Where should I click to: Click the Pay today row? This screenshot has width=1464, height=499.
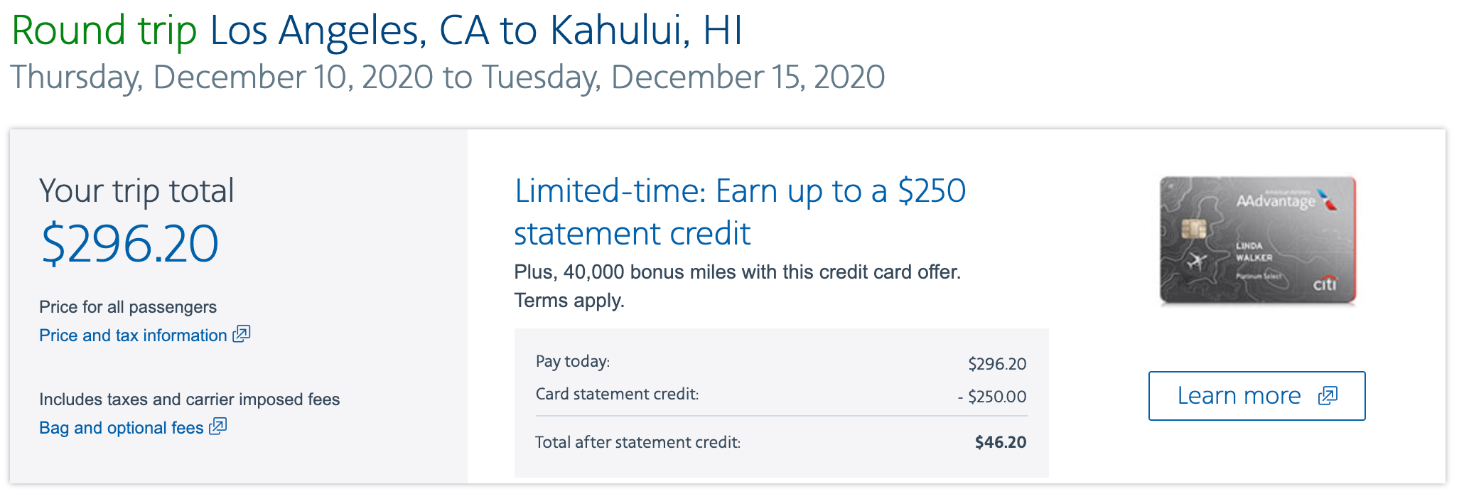click(780, 363)
